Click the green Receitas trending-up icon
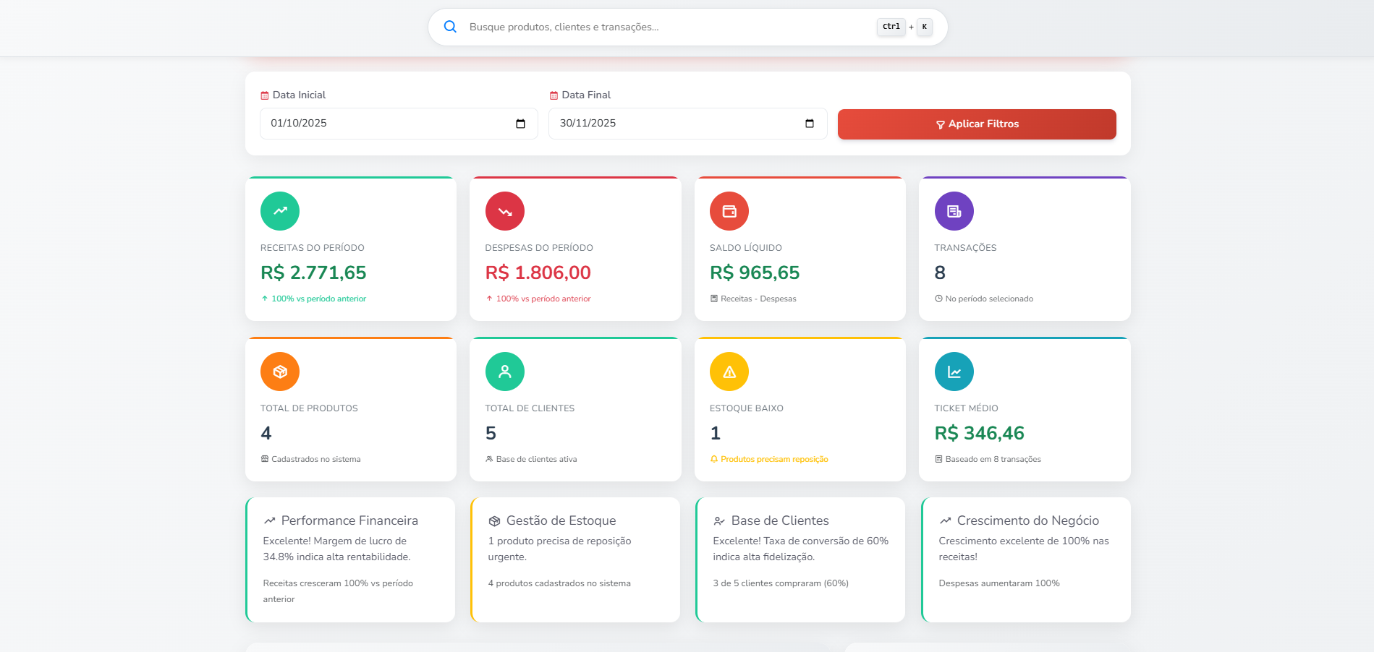This screenshot has height=652, width=1374. point(280,211)
